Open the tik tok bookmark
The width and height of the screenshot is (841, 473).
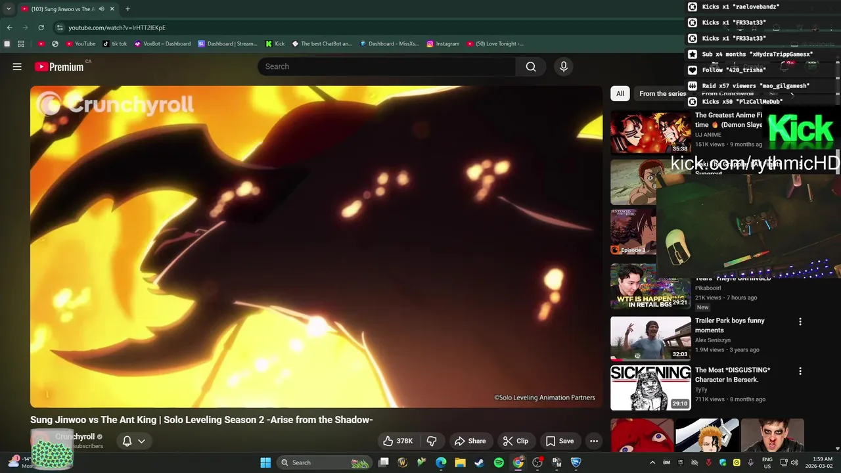(x=115, y=44)
